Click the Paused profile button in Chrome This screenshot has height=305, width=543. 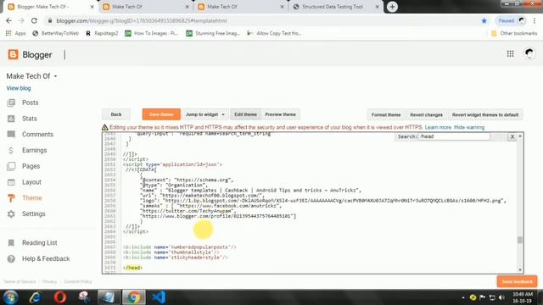click(x=512, y=20)
